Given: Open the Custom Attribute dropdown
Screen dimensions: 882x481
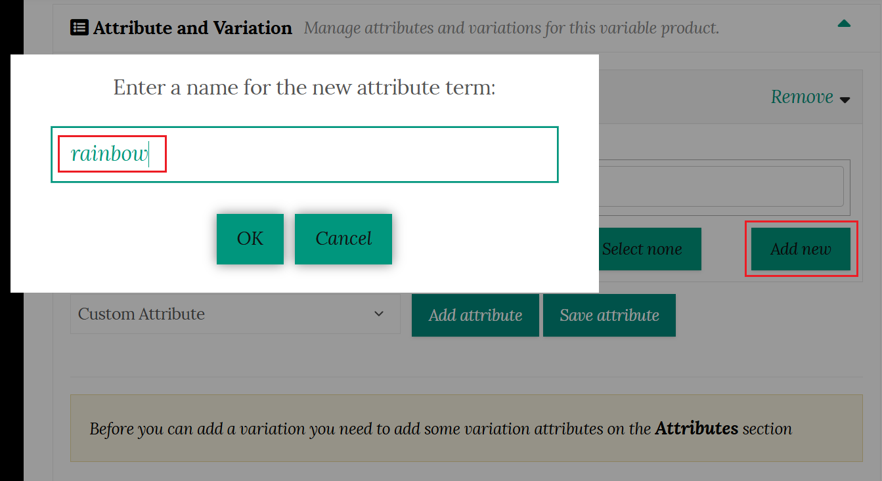Looking at the screenshot, I should point(235,314).
